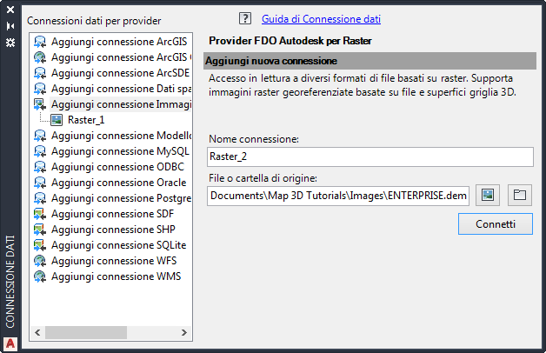Browse for a source folder
546x353 pixels.
[x=519, y=195]
